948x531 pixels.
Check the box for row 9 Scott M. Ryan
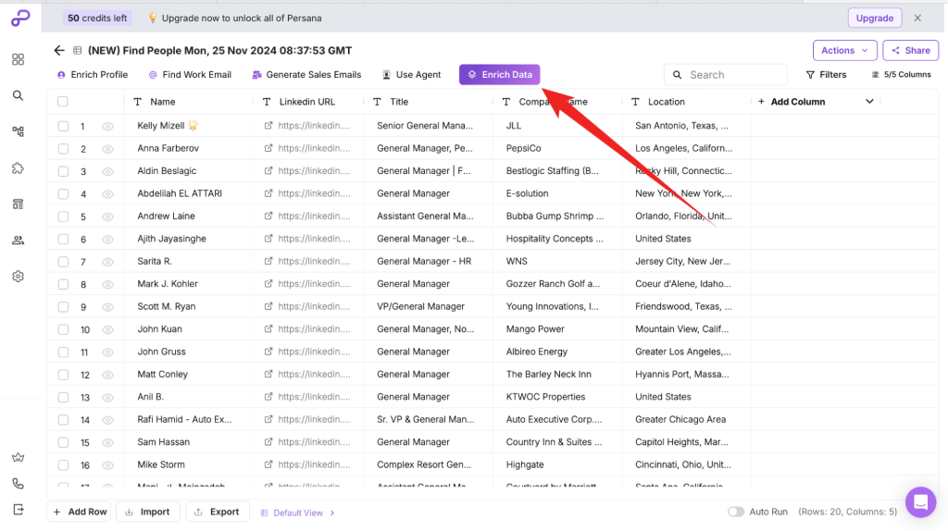point(63,307)
